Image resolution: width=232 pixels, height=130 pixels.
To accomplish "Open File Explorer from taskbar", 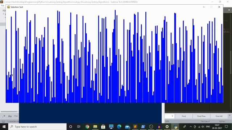I will 95,127.
